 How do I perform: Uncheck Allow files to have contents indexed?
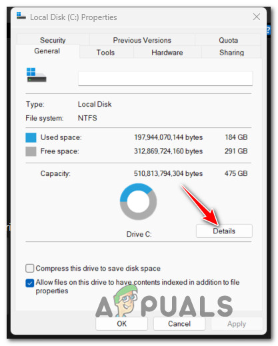[x=30, y=283]
